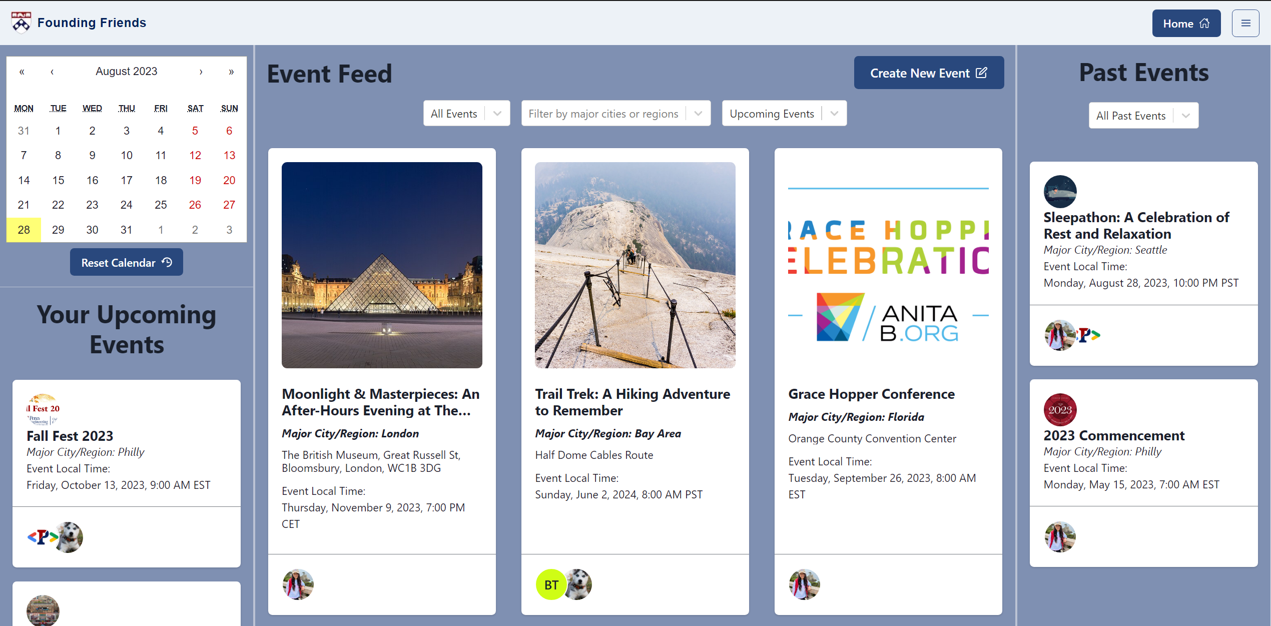The image size is (1271, 626).
Task: Jump back one year in calendar
Action: [x=22, y=72]
